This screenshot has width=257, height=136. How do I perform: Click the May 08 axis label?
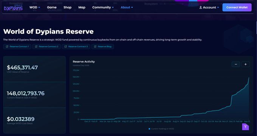(117, 121)
